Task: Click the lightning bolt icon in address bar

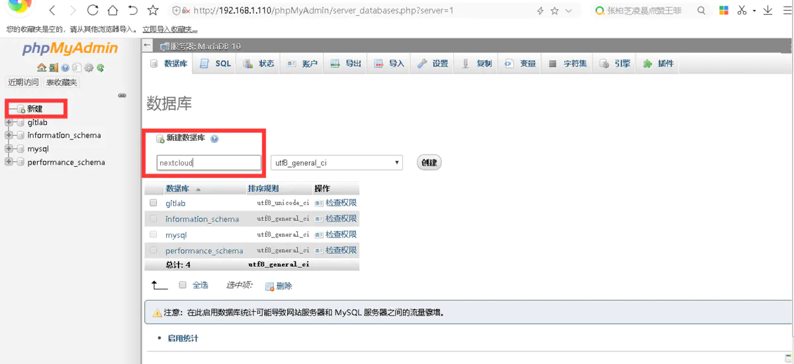Action: (540, 11)
